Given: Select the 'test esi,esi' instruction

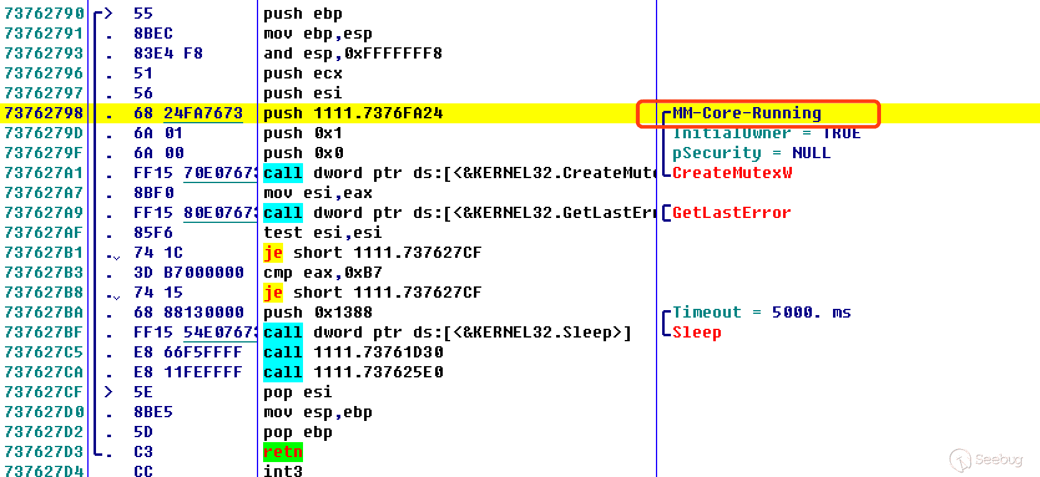Looking at the screenshot, I should click(323, 232).
